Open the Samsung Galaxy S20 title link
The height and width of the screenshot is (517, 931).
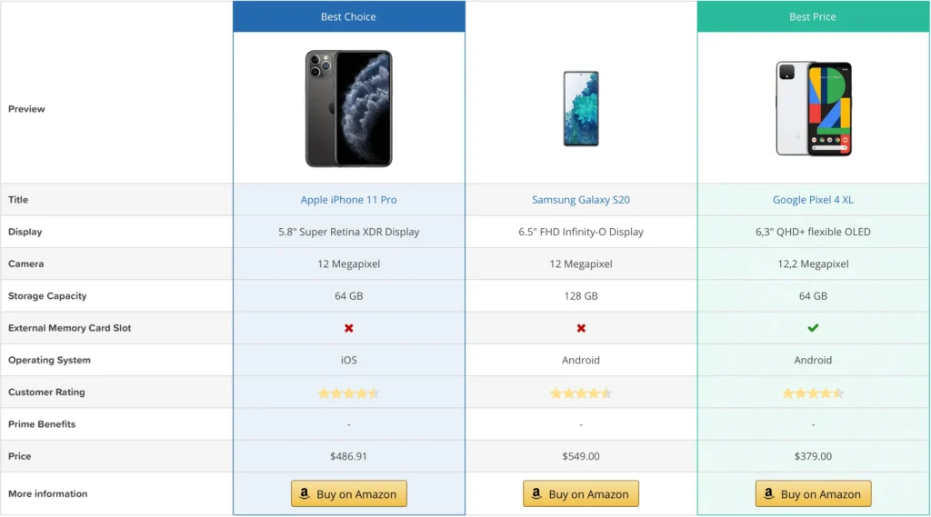pos(581,200)
